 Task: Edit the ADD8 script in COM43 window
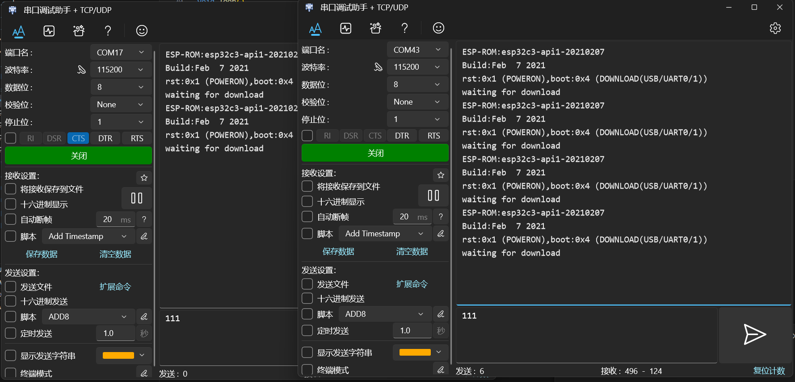(441, 314)
